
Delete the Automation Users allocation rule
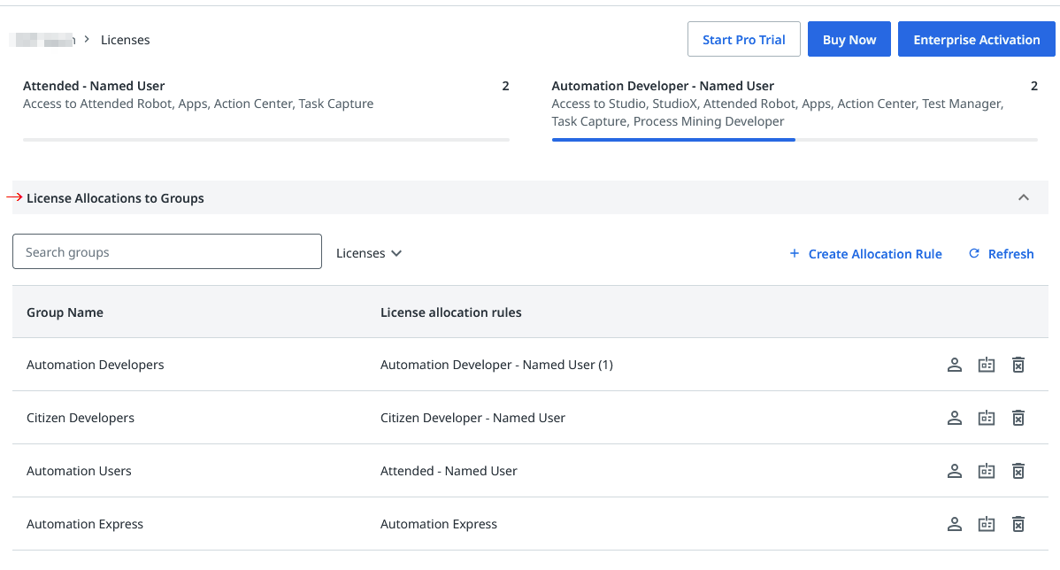pos(1018,471)
